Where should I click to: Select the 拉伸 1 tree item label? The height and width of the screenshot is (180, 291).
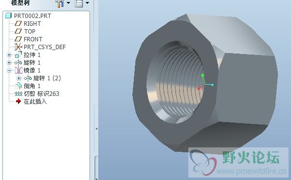point(32,55)
